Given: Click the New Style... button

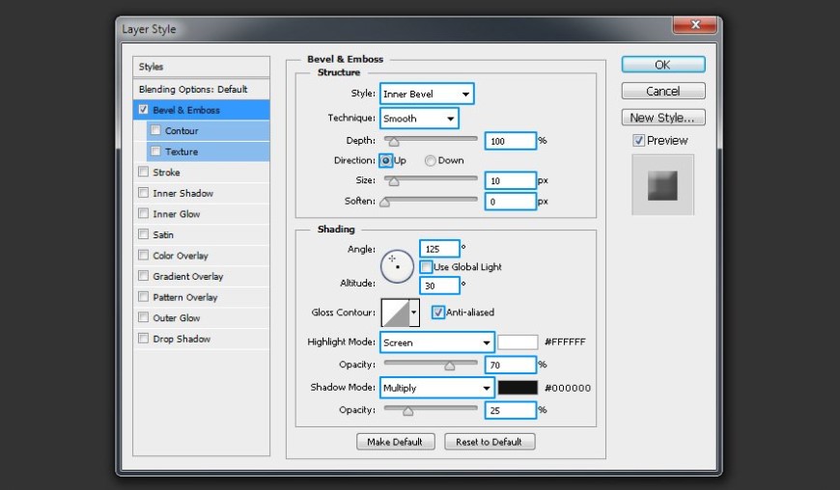Looking at the screenshot, I should [x=662, y=118].
